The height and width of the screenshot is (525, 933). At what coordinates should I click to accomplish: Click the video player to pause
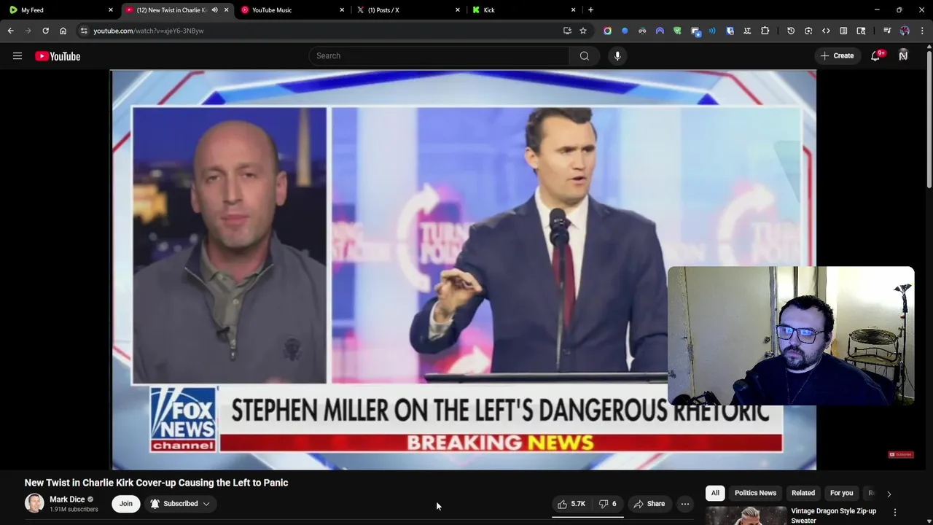[464, 270]
